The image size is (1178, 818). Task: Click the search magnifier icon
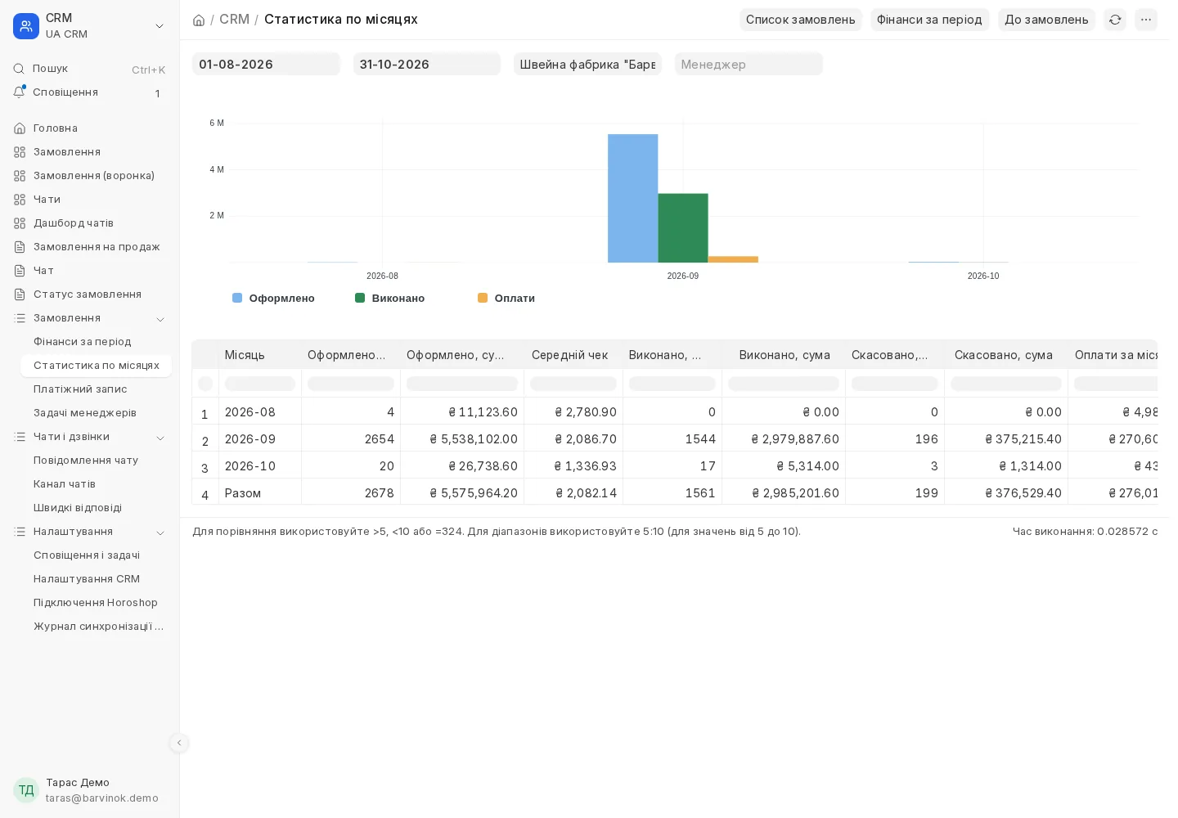(19, 69)
